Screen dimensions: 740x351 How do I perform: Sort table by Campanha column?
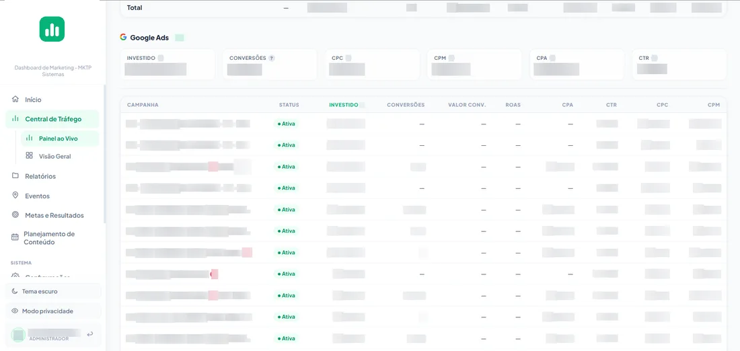pos(143,105)
